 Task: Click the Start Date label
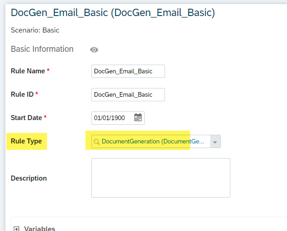click(x=27, y=117)
